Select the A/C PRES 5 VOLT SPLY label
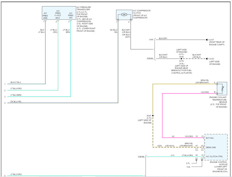The height and width of the screenshot is (177, 232). (x=58, y=14)
